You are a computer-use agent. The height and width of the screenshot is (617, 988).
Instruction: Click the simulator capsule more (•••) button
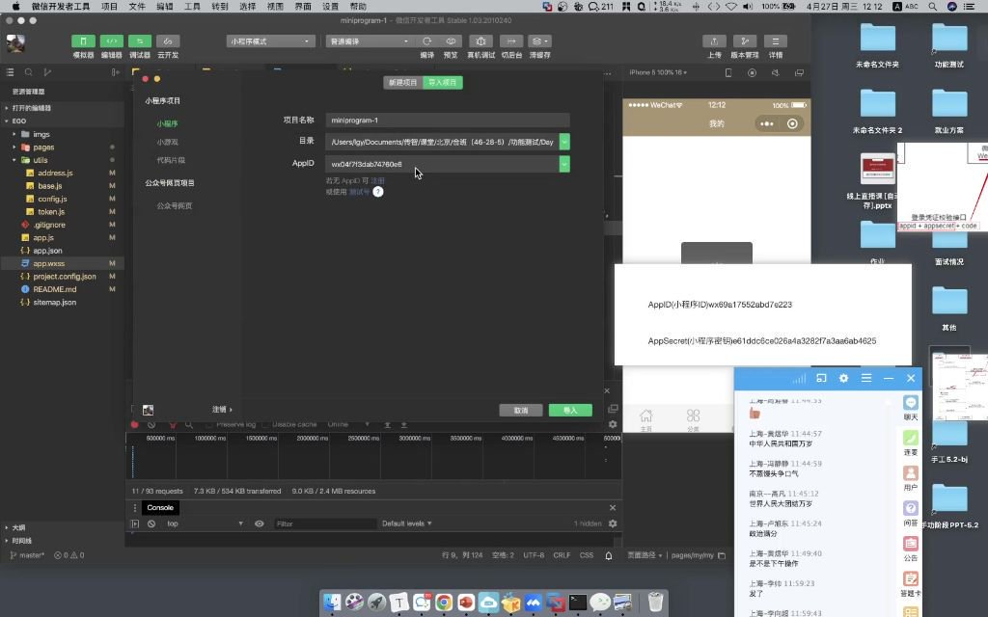coord(767,124)
